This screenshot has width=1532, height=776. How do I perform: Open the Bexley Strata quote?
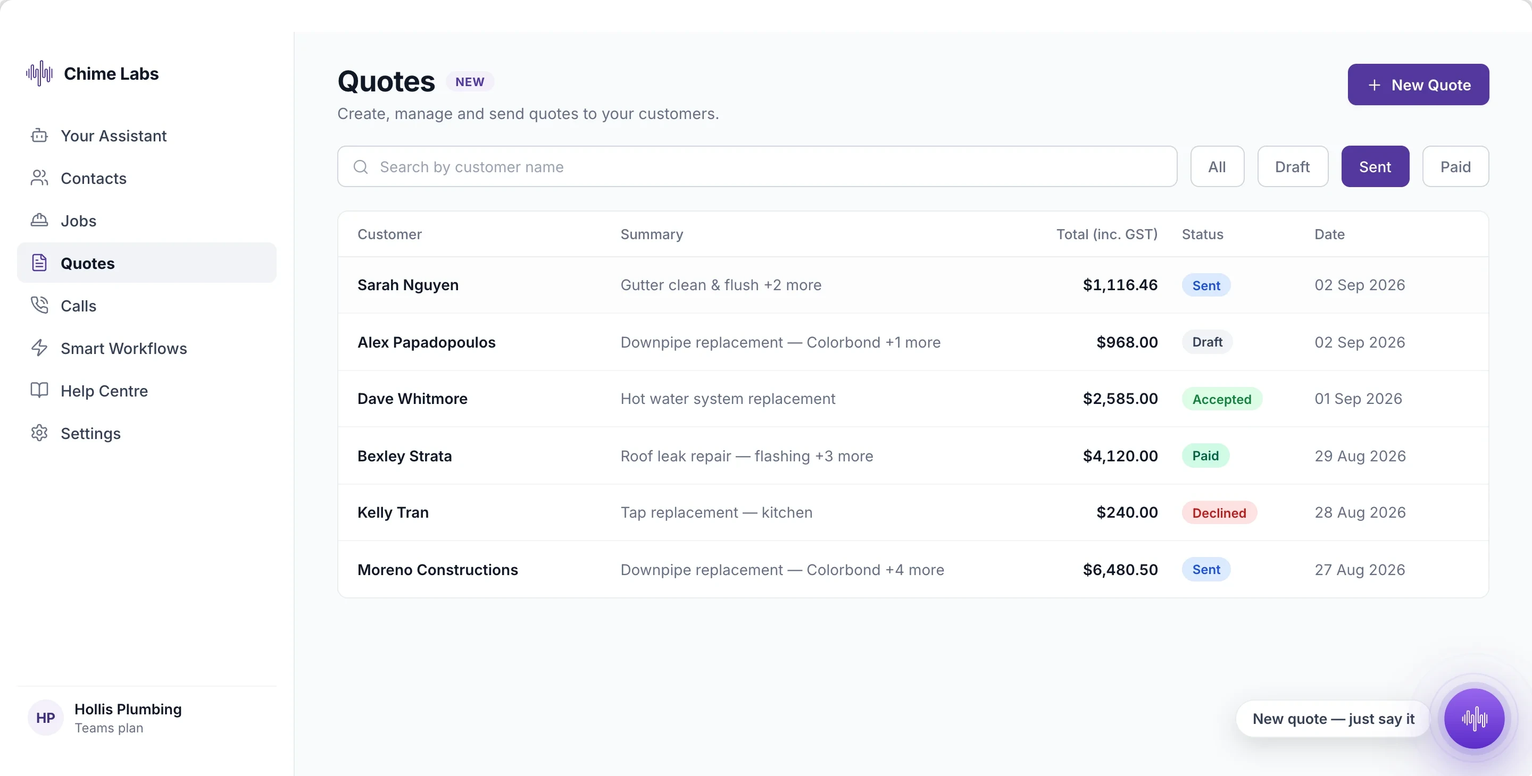(913, 456)
